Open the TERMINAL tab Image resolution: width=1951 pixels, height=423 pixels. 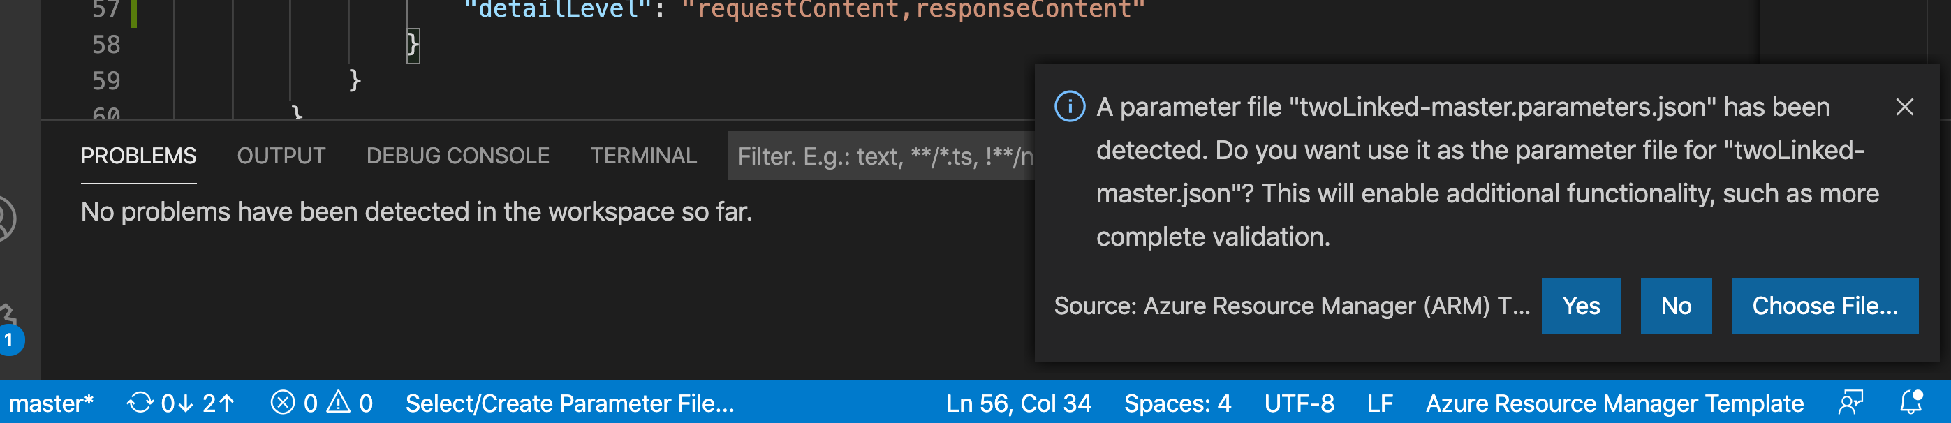coord(643,155)
